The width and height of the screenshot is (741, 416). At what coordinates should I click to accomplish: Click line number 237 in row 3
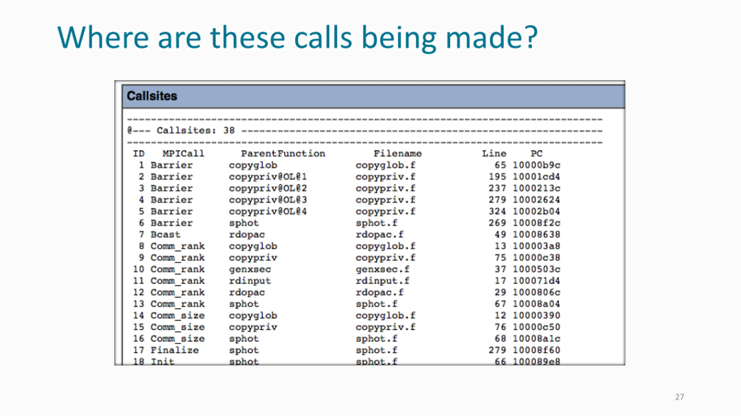tap(497, 188)
